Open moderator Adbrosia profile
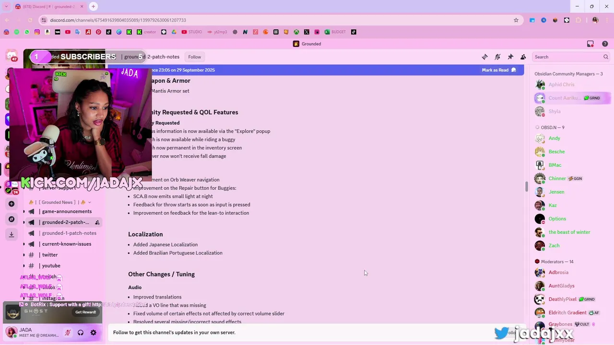This screenshot has width=614, height=345. (x=572, y=272)
